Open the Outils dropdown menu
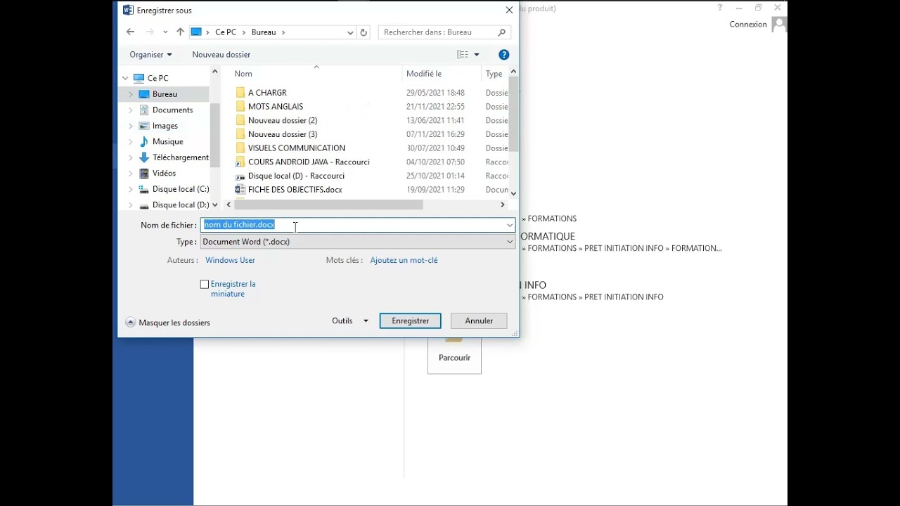The width and height of the screenshot is (900, 506). (x=349, y=321)
